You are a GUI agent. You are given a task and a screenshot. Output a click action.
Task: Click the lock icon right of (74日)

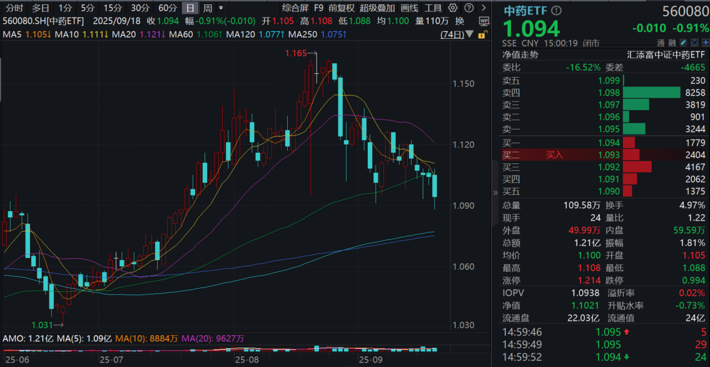(x=482, y=34)
